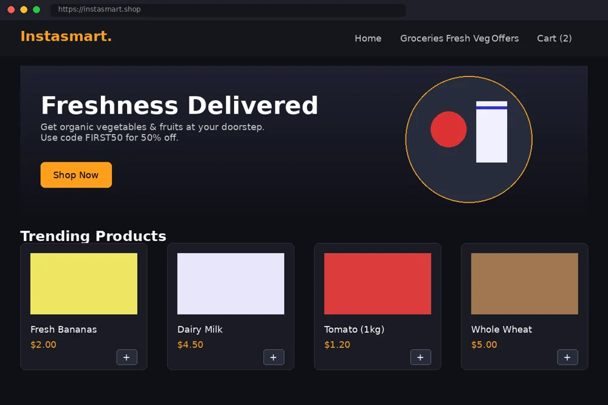
Task: Click the $5.00 price
Action: pyautogui.click(x=485, y=345)
